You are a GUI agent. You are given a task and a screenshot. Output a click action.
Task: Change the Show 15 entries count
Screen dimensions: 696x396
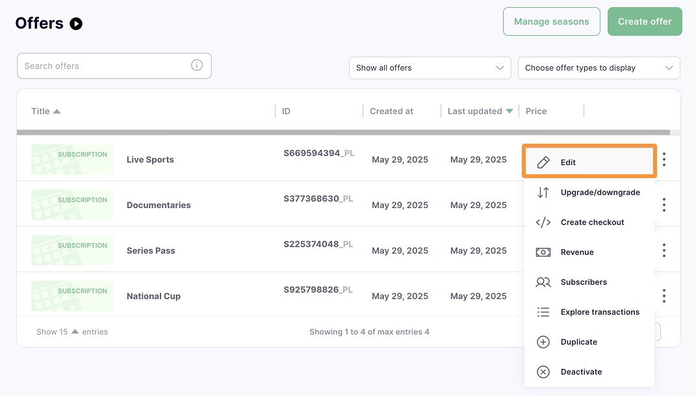72,332
